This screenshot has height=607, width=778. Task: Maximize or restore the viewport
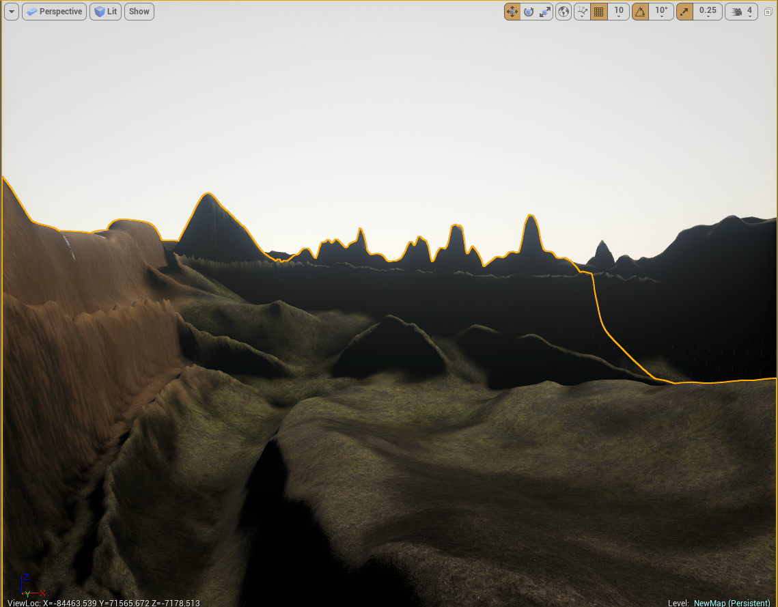(768, 12)
